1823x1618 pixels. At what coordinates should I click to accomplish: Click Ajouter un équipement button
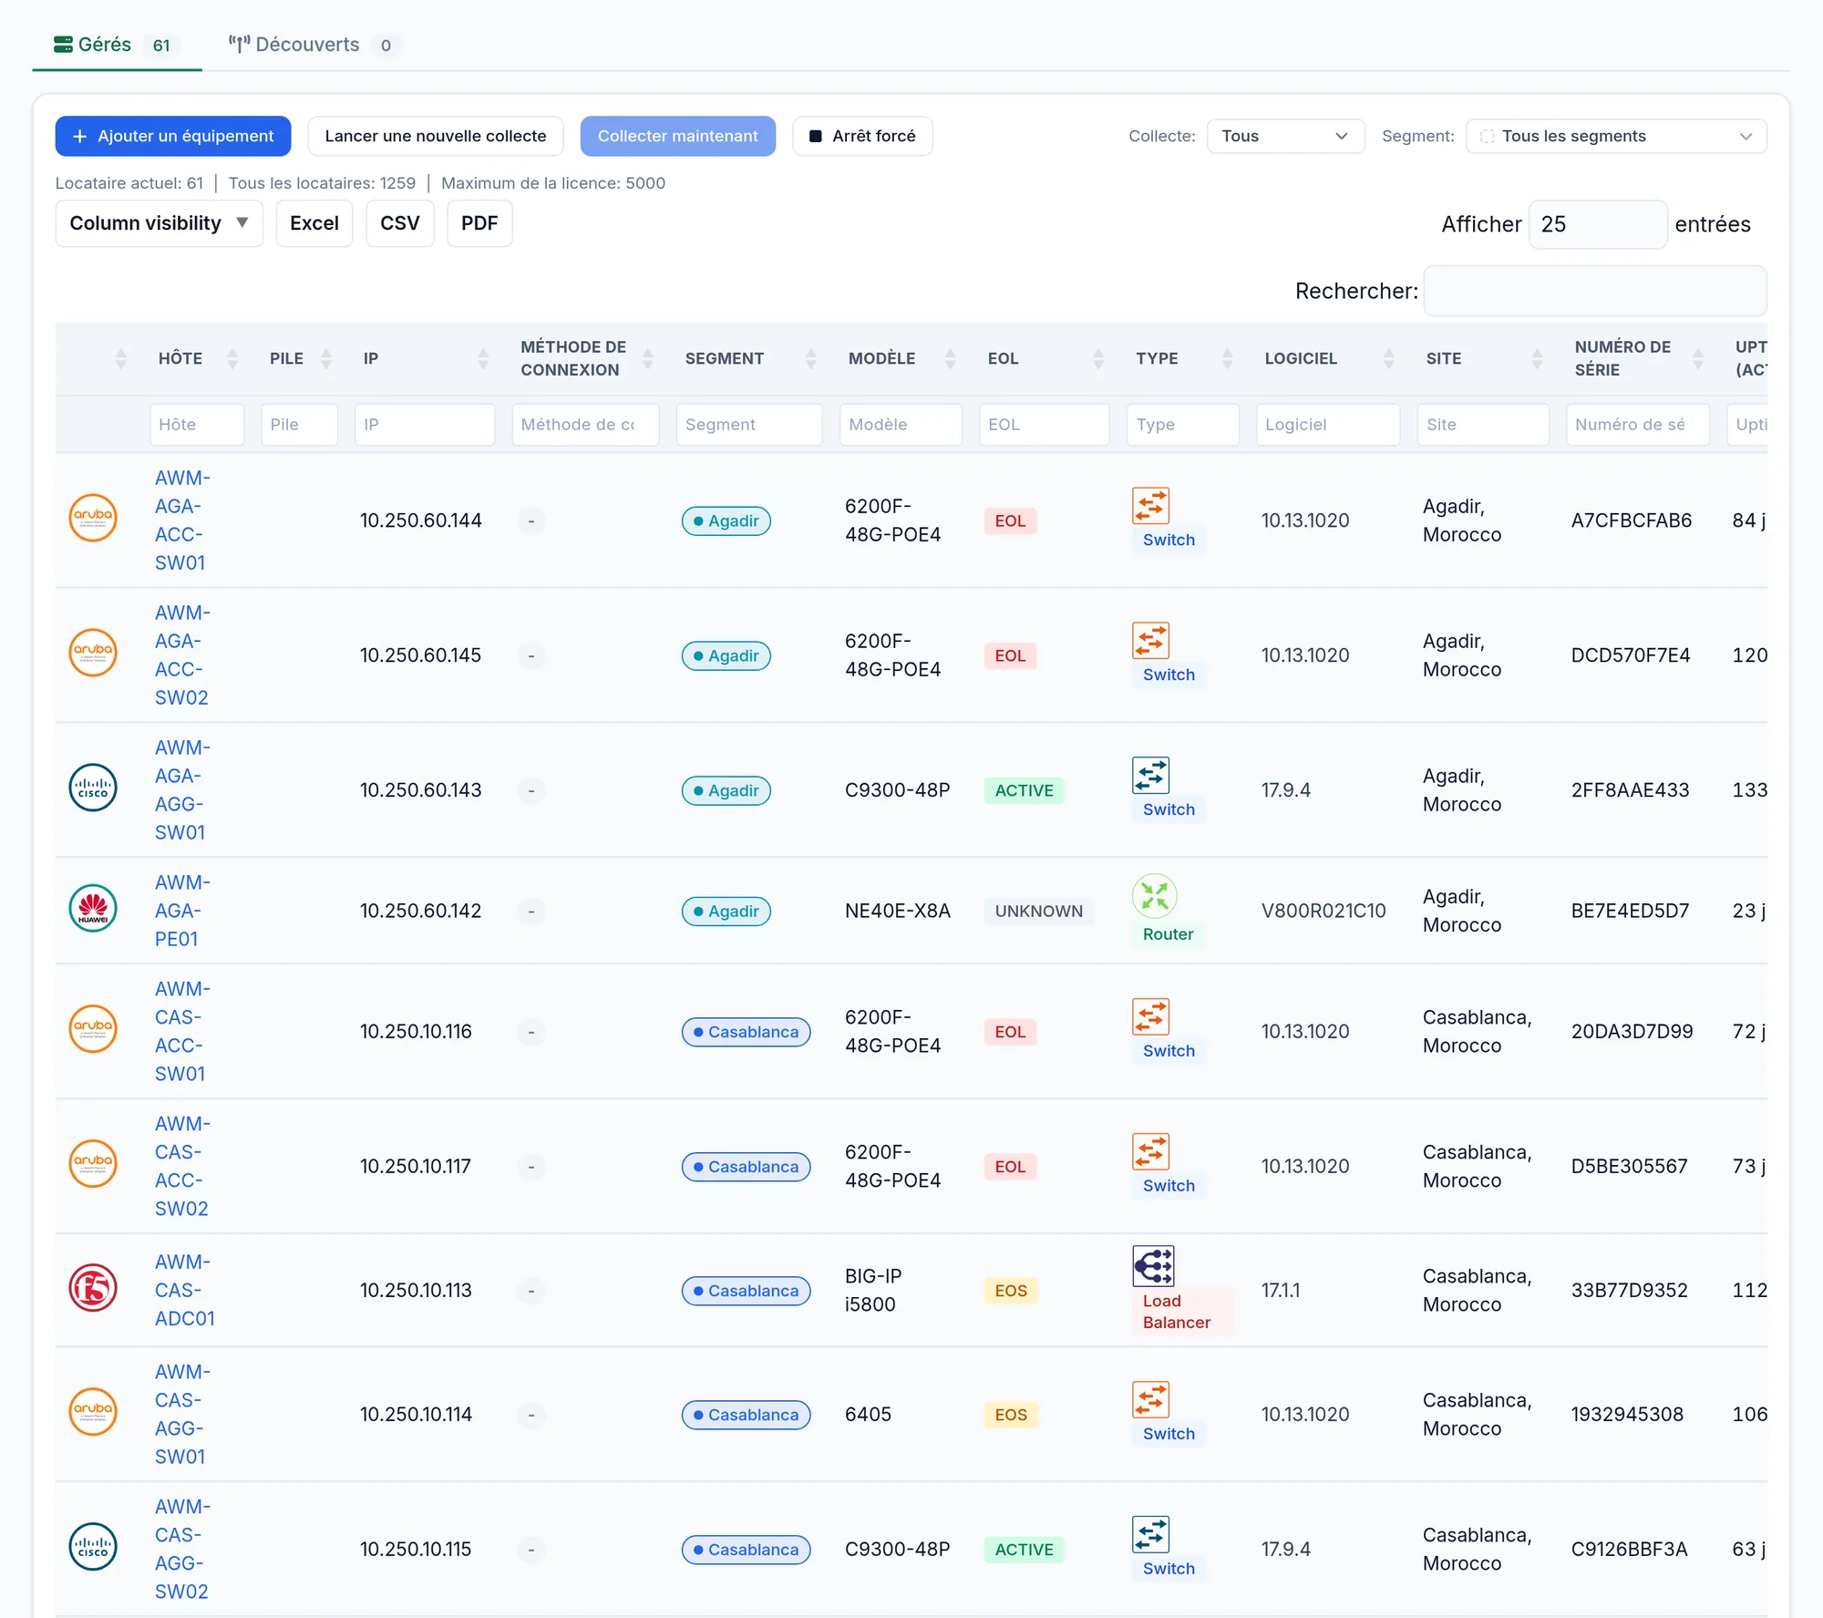point(173,137)
